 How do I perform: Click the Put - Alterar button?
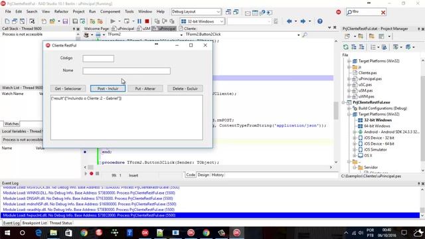pos(145,88)
